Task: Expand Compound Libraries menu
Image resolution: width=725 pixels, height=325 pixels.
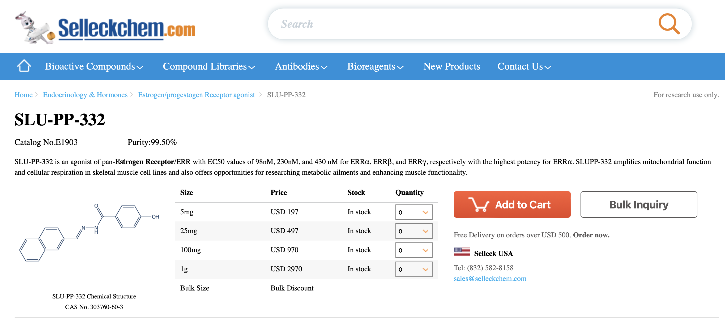Action: coord(209,66)
